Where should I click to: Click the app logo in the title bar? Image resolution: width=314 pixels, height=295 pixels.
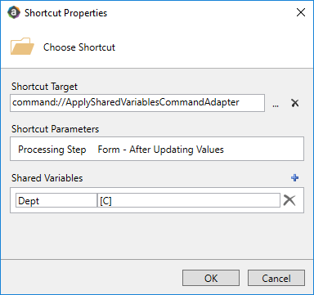[14, 12]
